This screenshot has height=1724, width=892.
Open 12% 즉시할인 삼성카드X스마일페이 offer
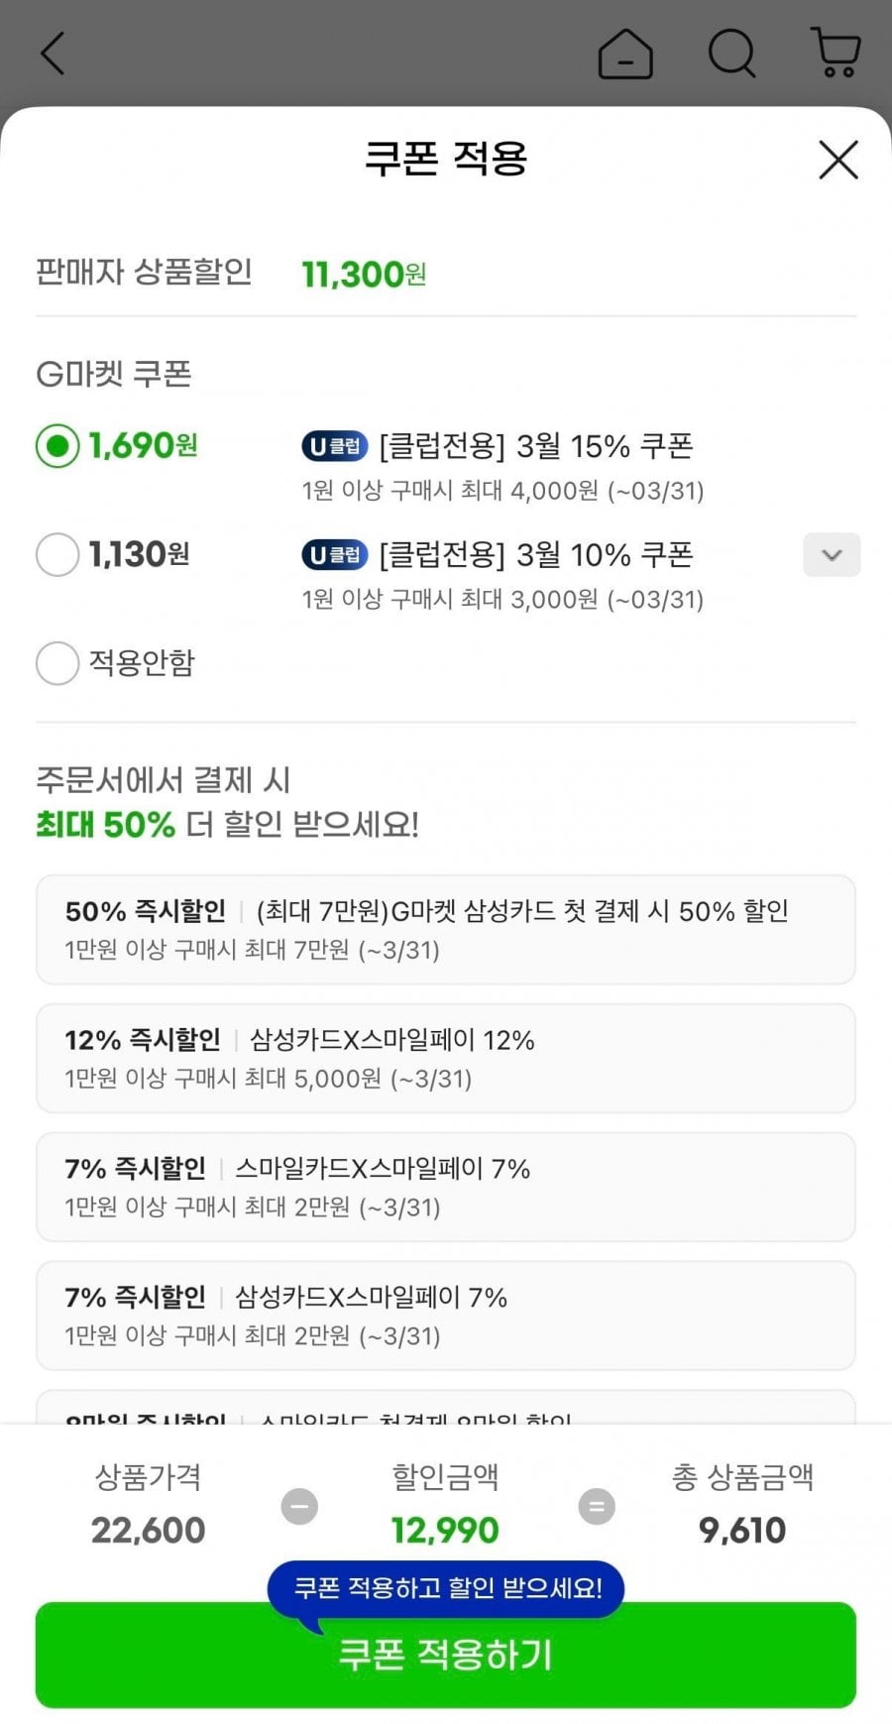446,1058
